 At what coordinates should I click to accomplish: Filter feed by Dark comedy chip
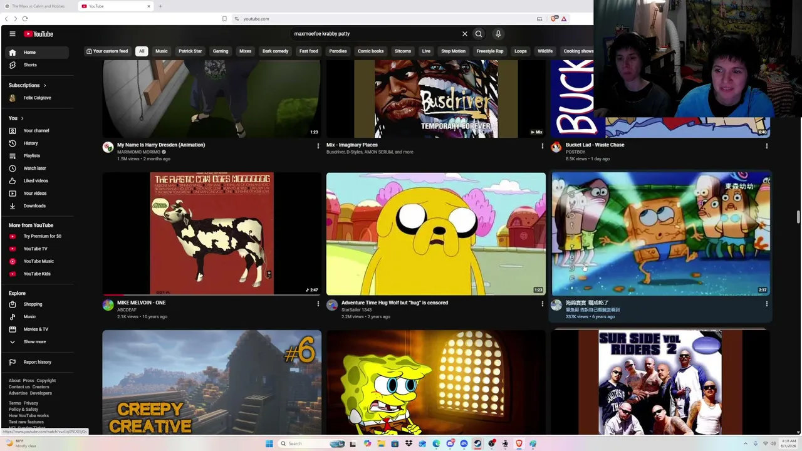pos(276,51)
